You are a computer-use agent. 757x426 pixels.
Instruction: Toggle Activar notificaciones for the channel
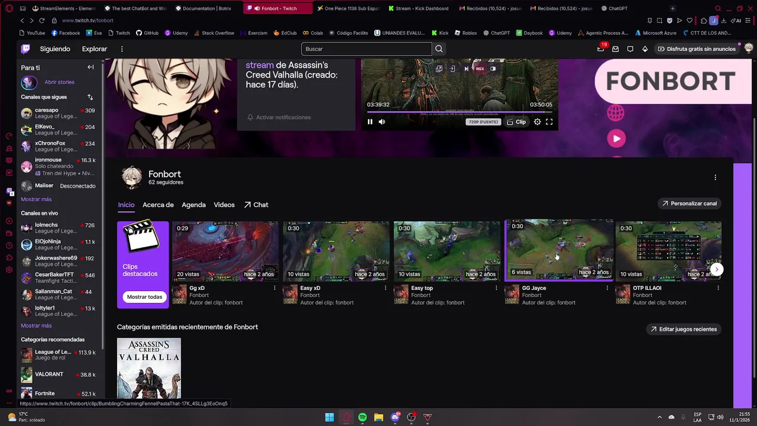pyautogui.click(x=279, y=117)
